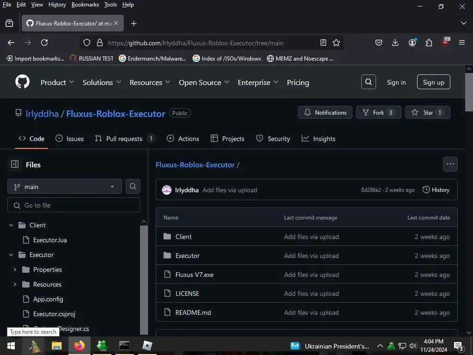Open the Pricing link in navigation

pos(298,82)
